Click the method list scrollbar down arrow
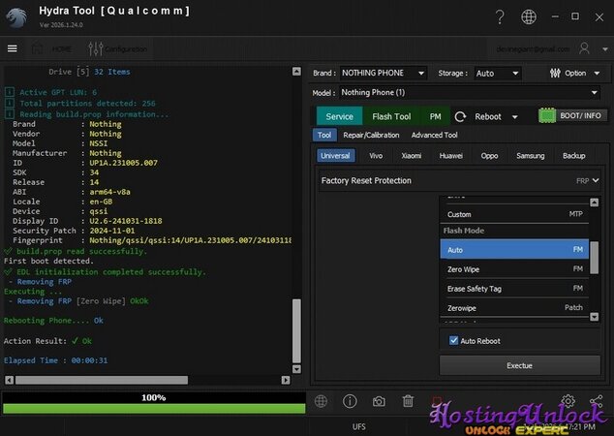 (x=594, y=316)
